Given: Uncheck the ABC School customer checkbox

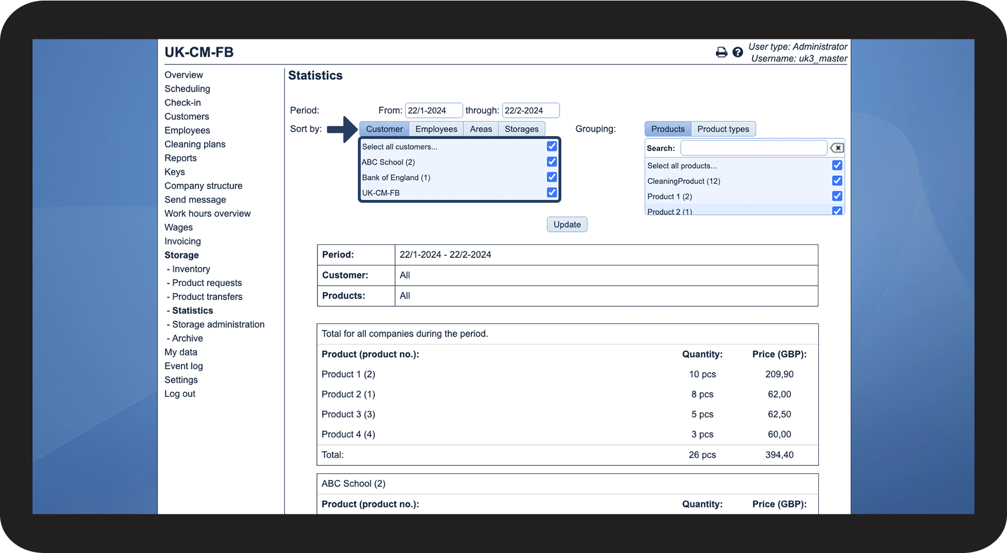Looking at the screenshot, I should click(552, 162).
